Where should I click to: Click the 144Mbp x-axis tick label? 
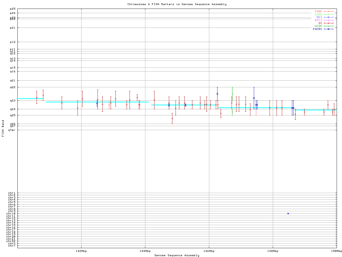[x=145, y=251]
